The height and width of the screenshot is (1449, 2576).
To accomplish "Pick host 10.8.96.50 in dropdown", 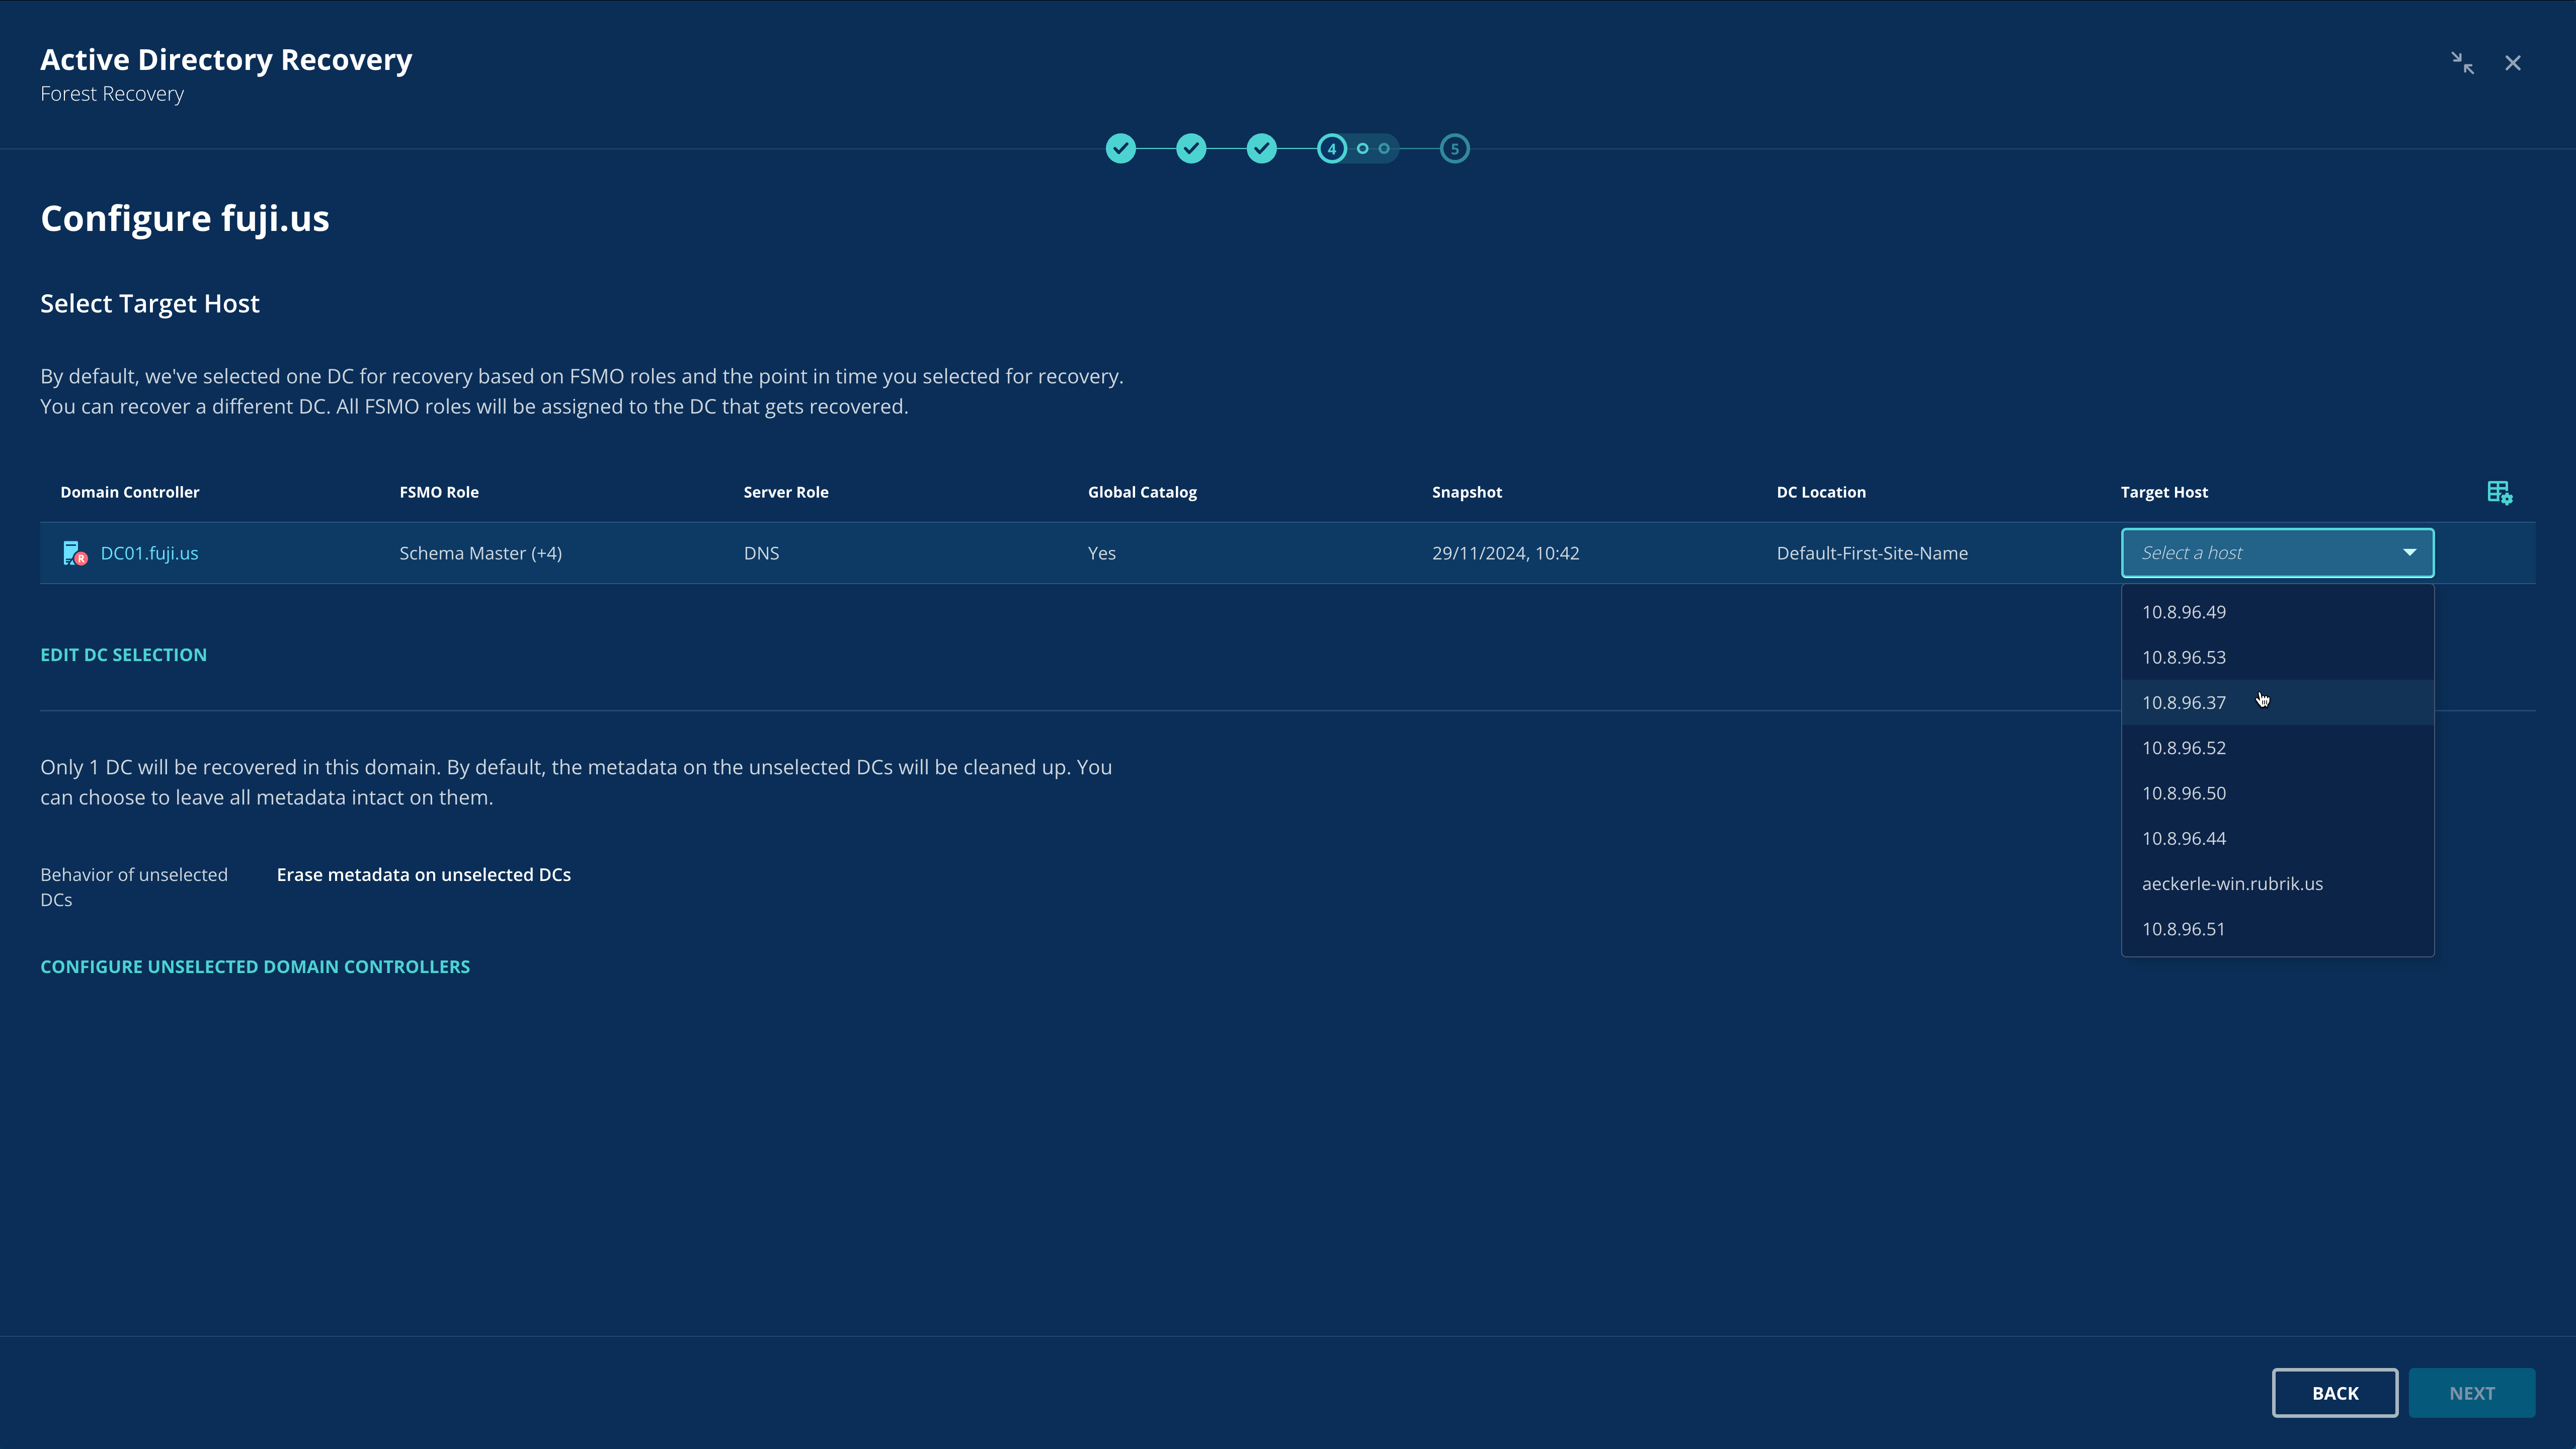I will point(2277,793).
